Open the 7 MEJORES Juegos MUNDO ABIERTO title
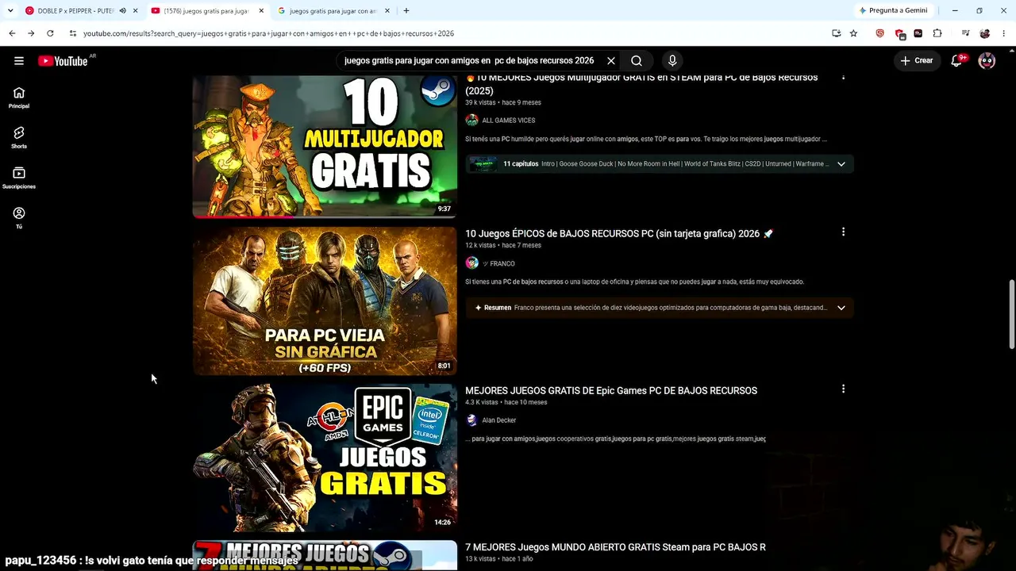 pos(615,547)
